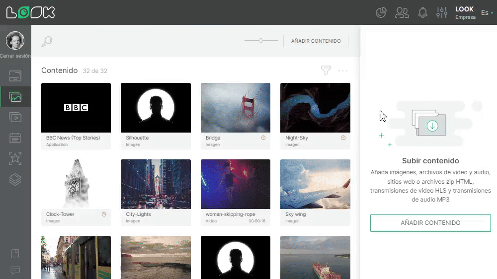This screenshot has height=279, width=497.
Task: Select the Sky wing image thumbnail
Action: [x=316, y=184]
